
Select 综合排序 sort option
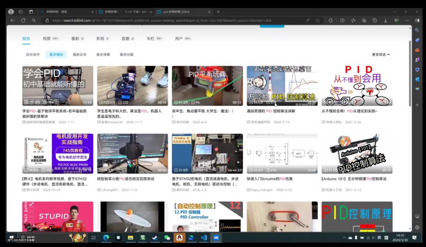pos(33,55)
